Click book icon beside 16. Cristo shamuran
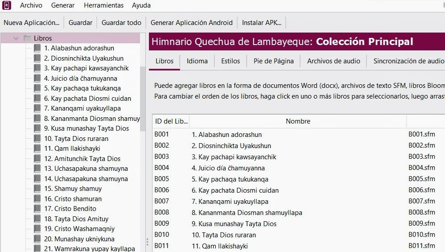Image resolution: width=445 pixels, height=252 pixels. pos(37,198)
